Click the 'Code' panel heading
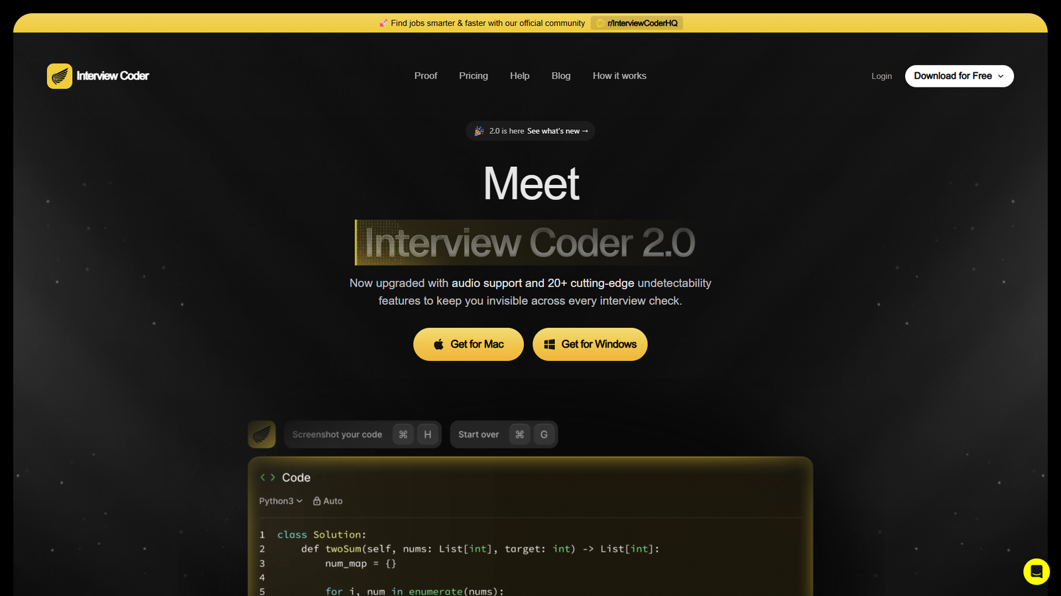This screenshot has width=1061, height=596. (296, 477)
